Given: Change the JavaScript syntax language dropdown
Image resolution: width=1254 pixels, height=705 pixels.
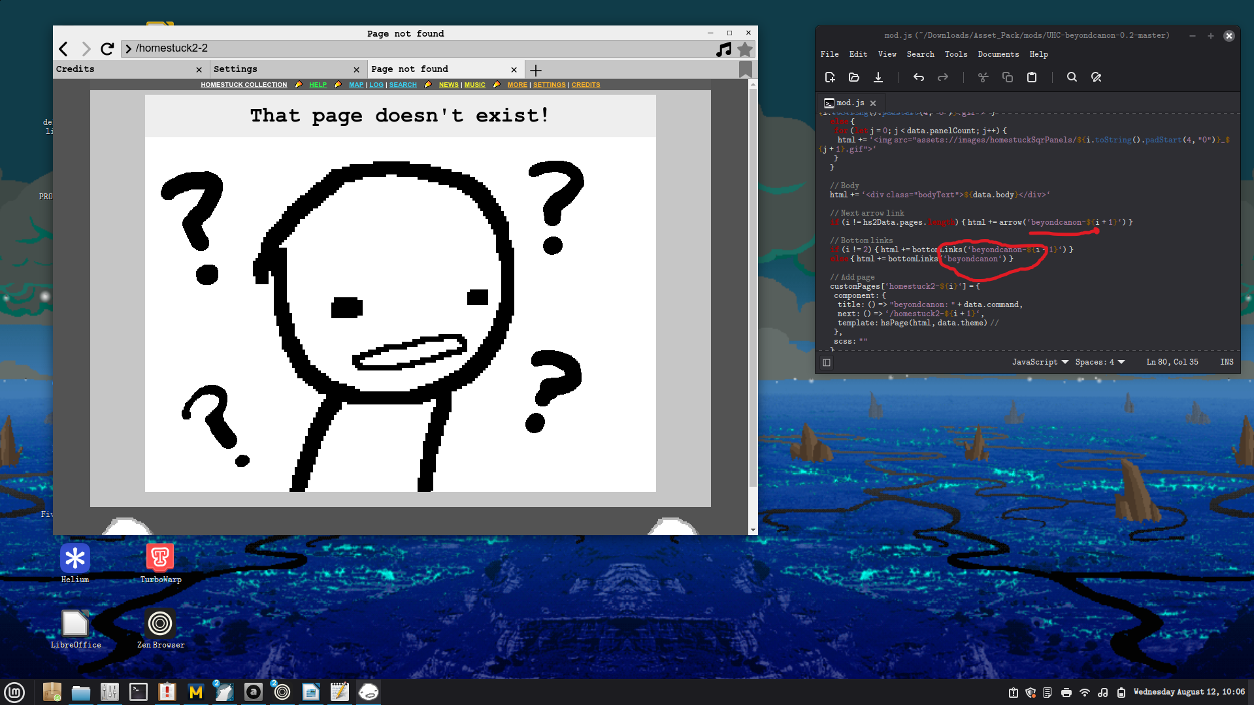Looking at the screenshot, I should pos(1040,362).
